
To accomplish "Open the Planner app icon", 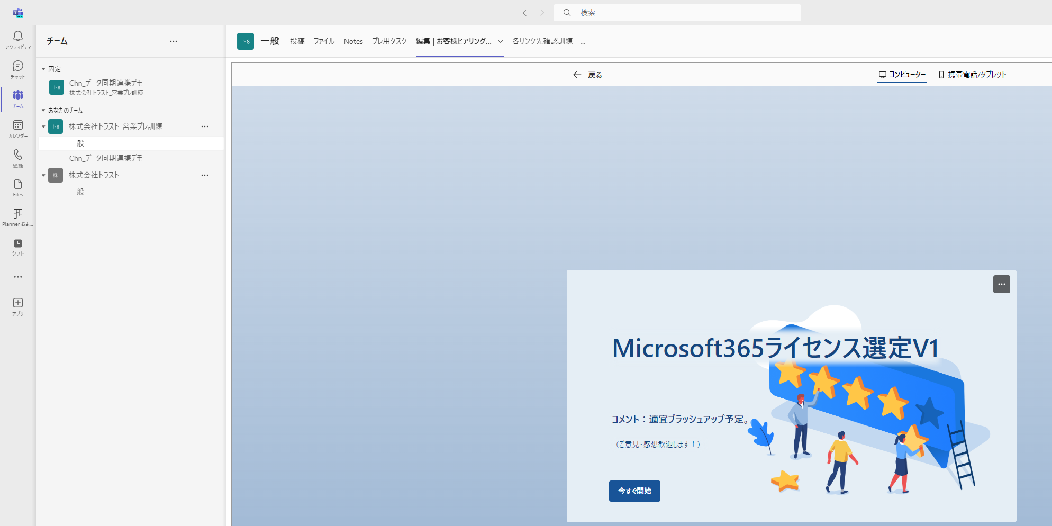I will click(x=18, y=214).
